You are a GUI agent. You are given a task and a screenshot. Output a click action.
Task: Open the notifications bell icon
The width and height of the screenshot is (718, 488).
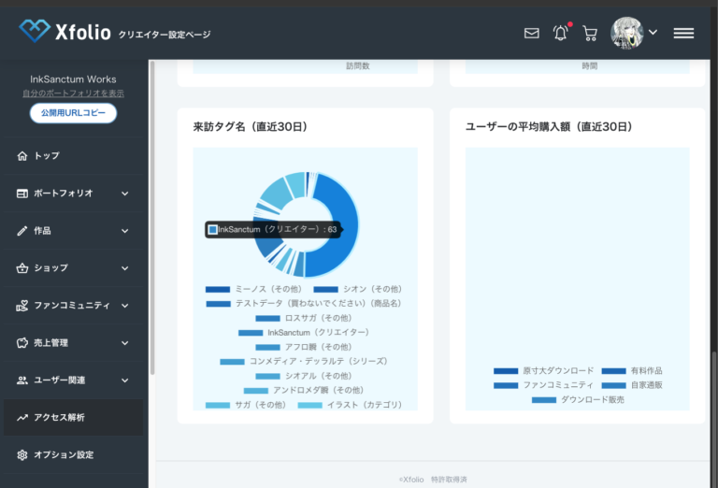[560, 33]
